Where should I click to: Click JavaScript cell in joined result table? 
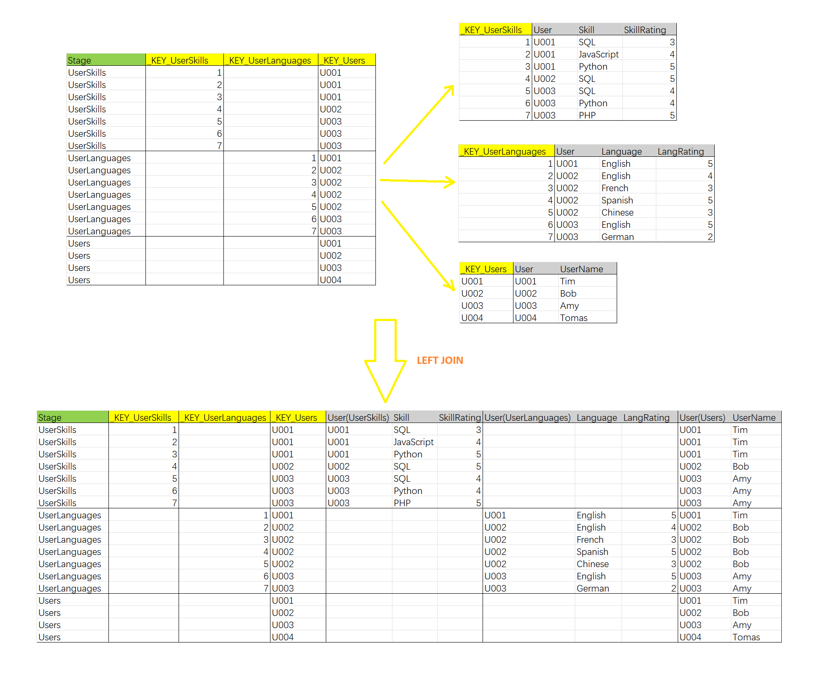coord(414,442)
